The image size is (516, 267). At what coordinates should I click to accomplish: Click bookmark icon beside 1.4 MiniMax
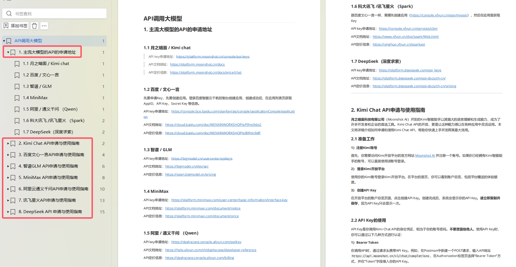[17, 98]
